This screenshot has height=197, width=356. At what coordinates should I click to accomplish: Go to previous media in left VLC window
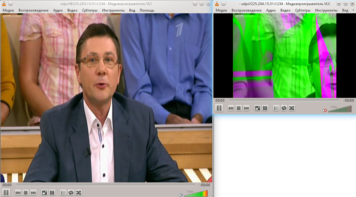[x=18, y=193]
